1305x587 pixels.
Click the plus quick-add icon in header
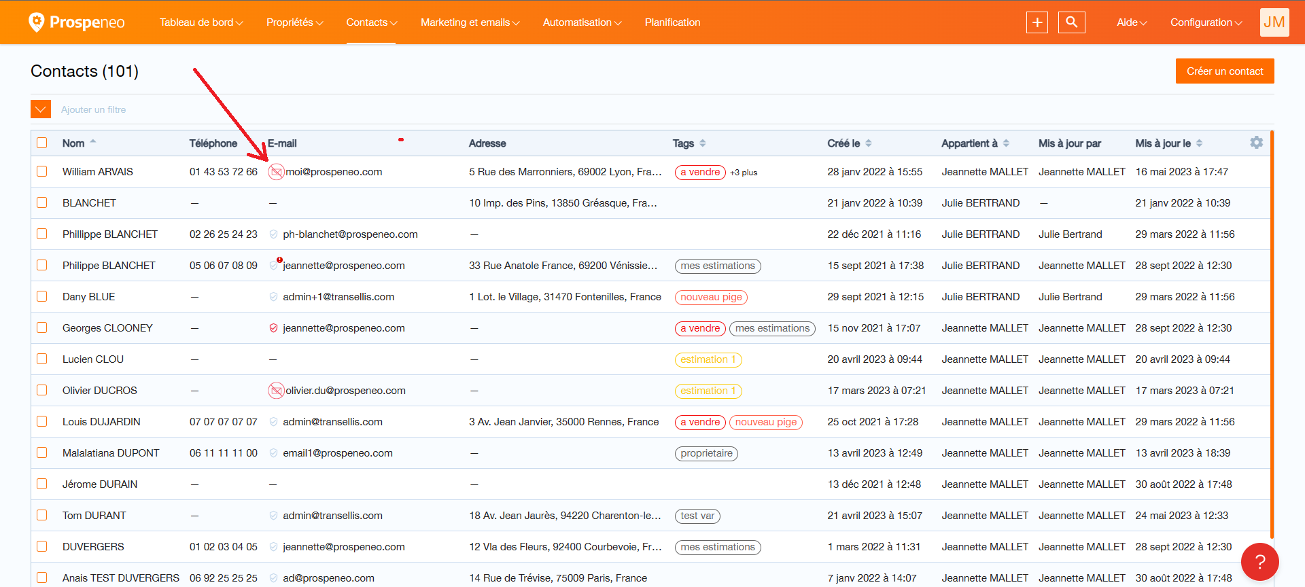point(1037,22)
